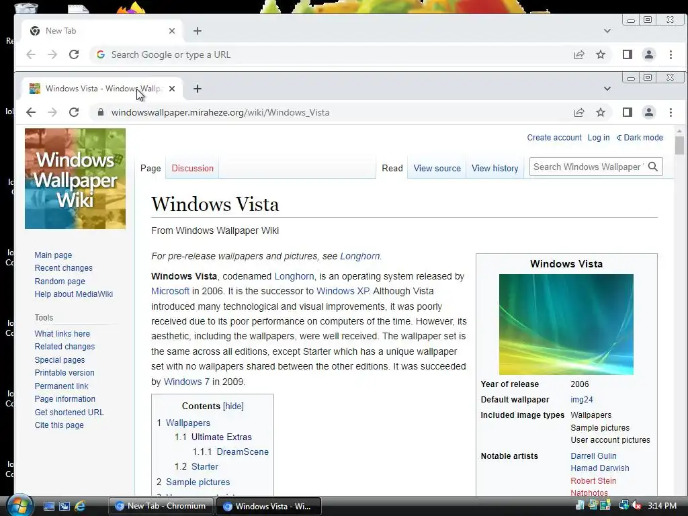Image resolution: width=688 pixels, height=516 pixels.
Task: Open Main page sidebar link
Action: click(53, 255)
